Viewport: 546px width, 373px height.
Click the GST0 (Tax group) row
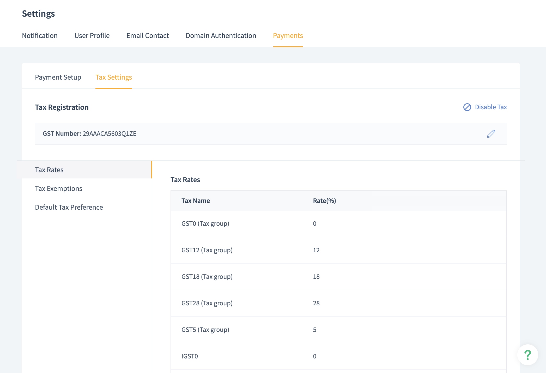coord(205,224)
